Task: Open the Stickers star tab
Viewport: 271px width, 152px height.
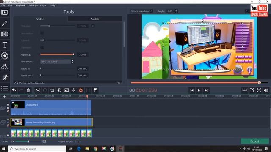Action: click(x=5, y=56)
